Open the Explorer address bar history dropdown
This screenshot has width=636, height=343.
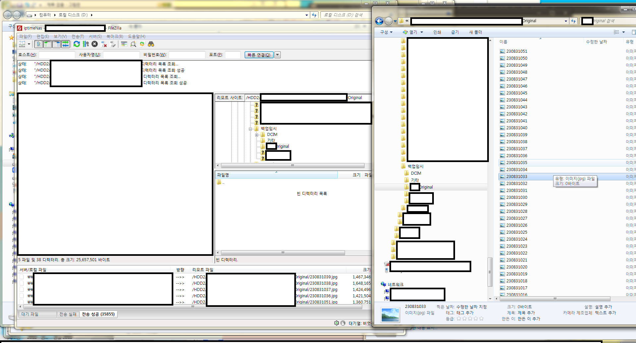(566, 21)
